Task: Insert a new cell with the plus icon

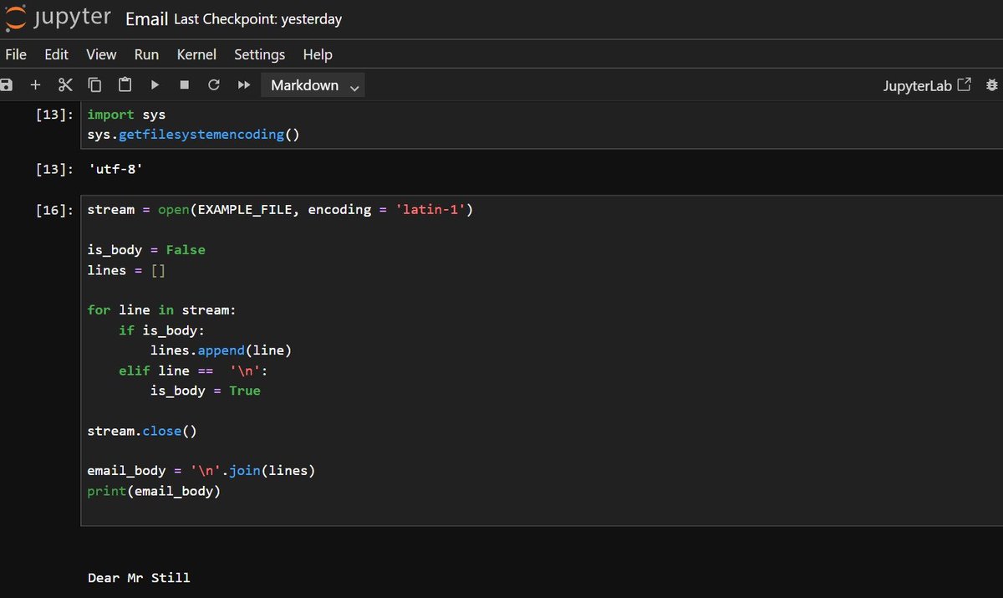Action: coord(35,84)
